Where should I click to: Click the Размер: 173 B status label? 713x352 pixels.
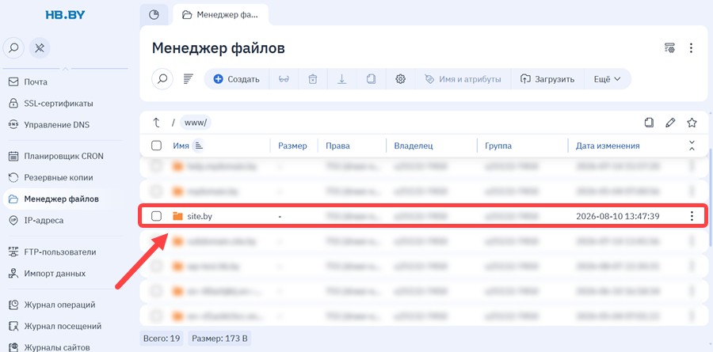pyautogui.click(x=219, y=339)
